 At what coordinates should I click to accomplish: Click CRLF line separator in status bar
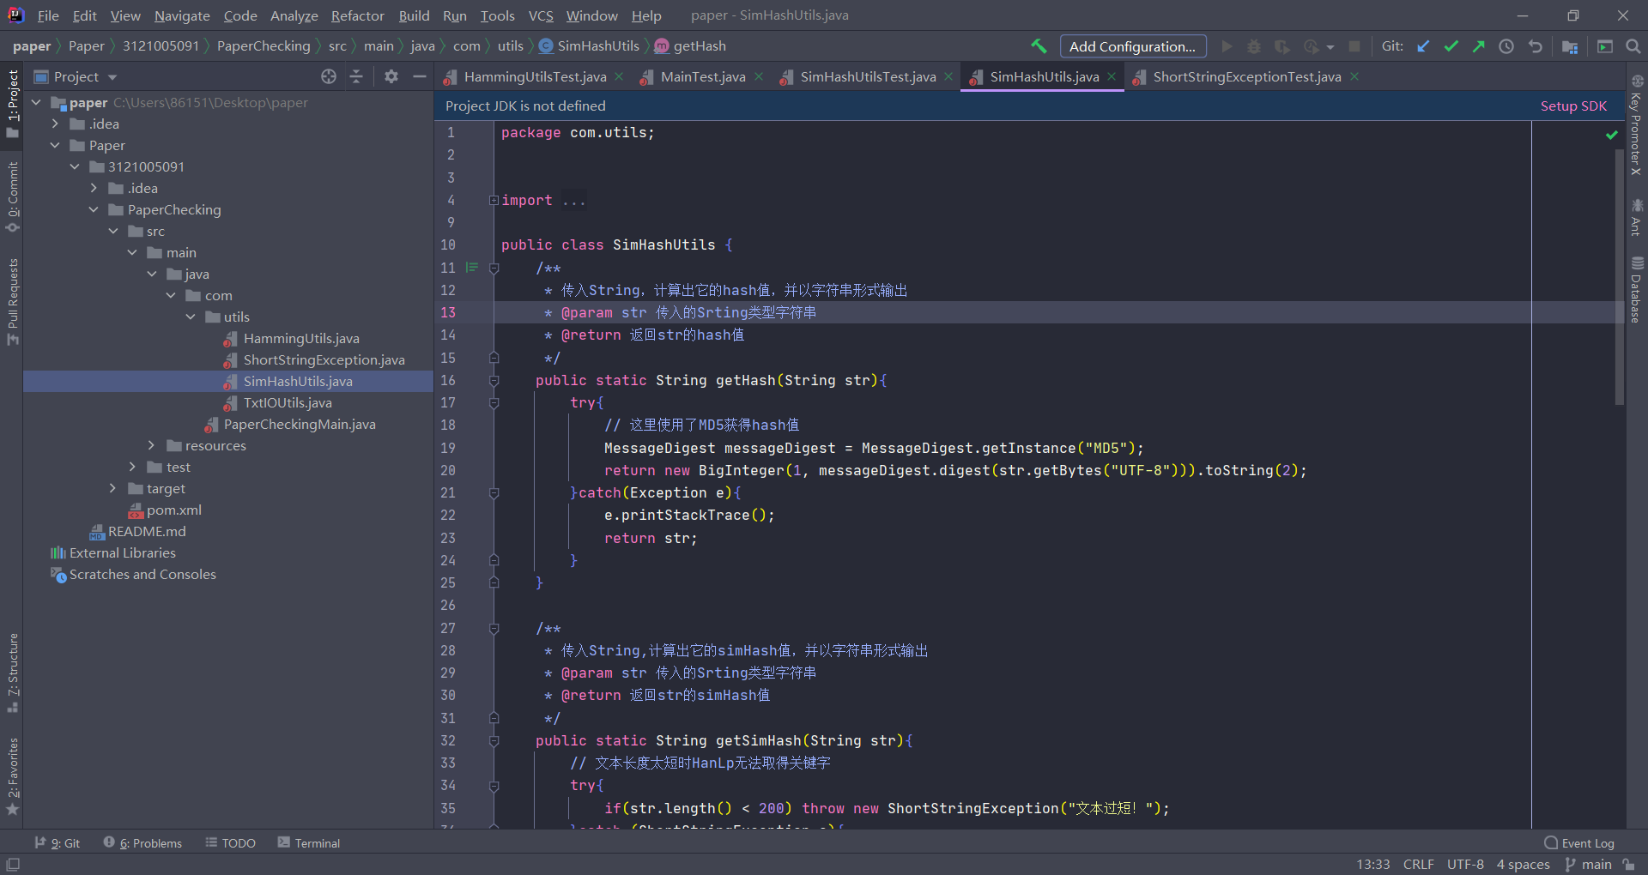[x=1419, y=864]
